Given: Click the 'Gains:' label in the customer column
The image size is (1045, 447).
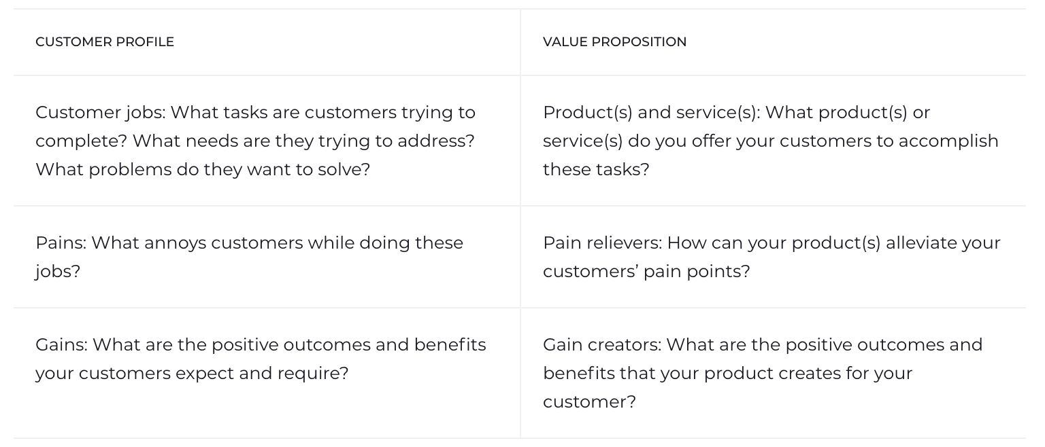Looking at the screenshot, I should point(61,344).
